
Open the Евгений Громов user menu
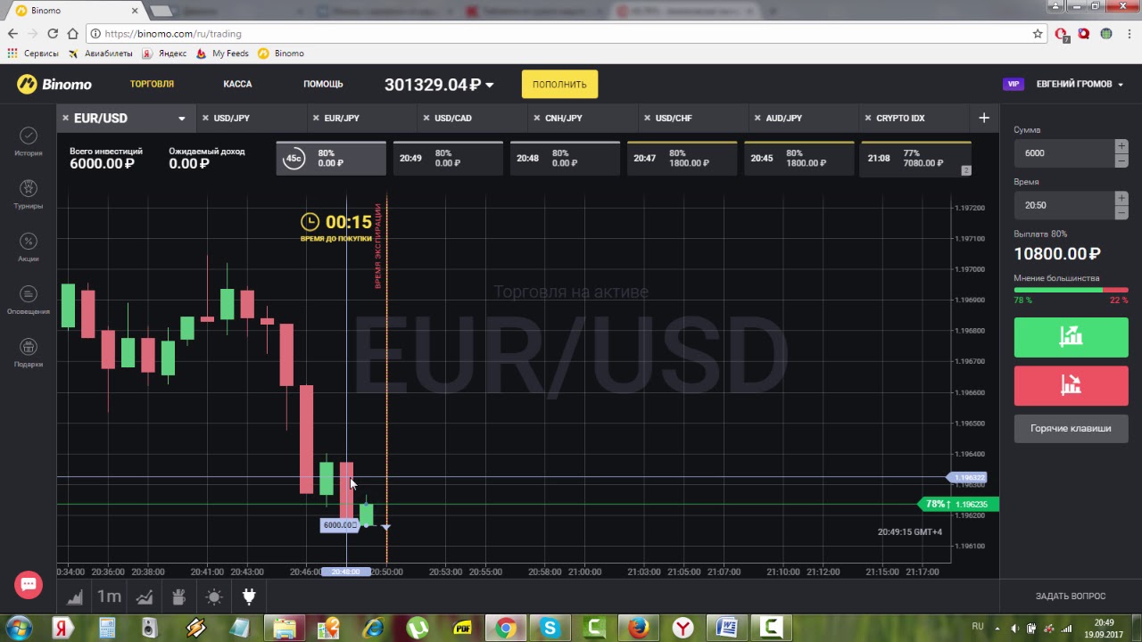coord(1080,84)
